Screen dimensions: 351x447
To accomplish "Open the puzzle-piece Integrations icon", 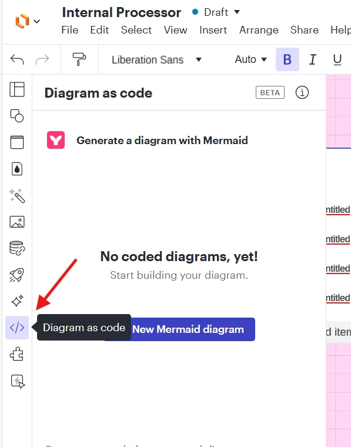I will (x=17, y=354).
